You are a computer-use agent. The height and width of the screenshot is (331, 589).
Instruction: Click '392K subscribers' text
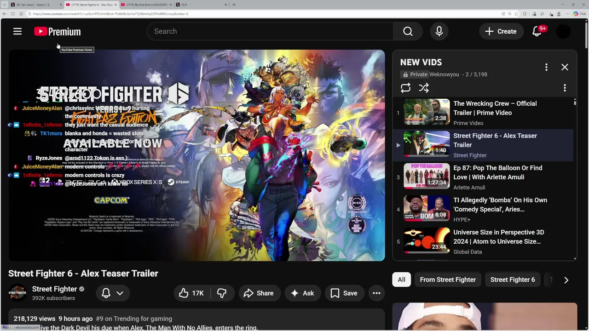tap(53, 298)
